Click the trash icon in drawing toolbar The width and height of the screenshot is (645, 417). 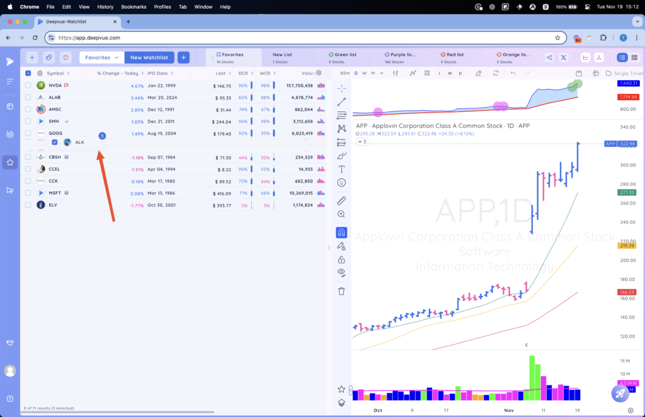pos(341,291)
